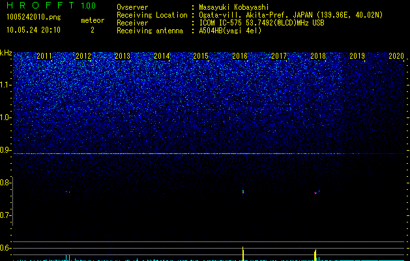Click the HROFFT 1.0.0 title text

point(51,5)
